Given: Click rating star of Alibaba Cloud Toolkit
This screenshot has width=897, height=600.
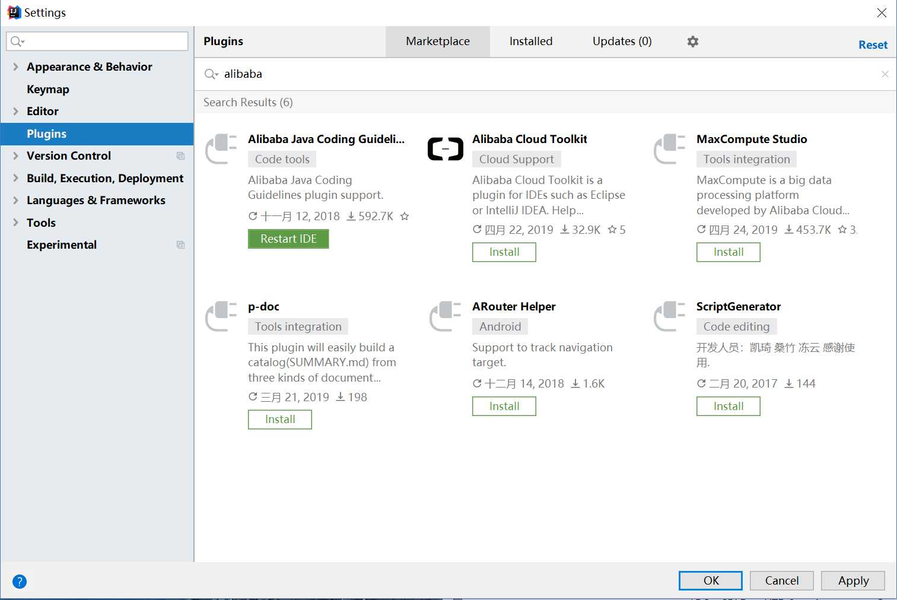Looking at the screenshot, I should pos(612,230).
